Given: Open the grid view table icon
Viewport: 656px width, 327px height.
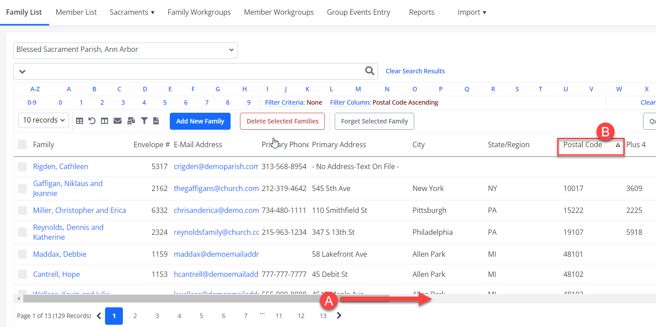Looking at the screenshot, I should 80,121.
